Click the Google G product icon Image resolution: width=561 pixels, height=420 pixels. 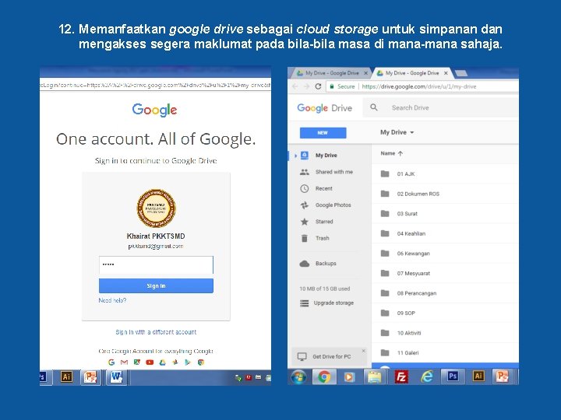click(x=111, y=362)
